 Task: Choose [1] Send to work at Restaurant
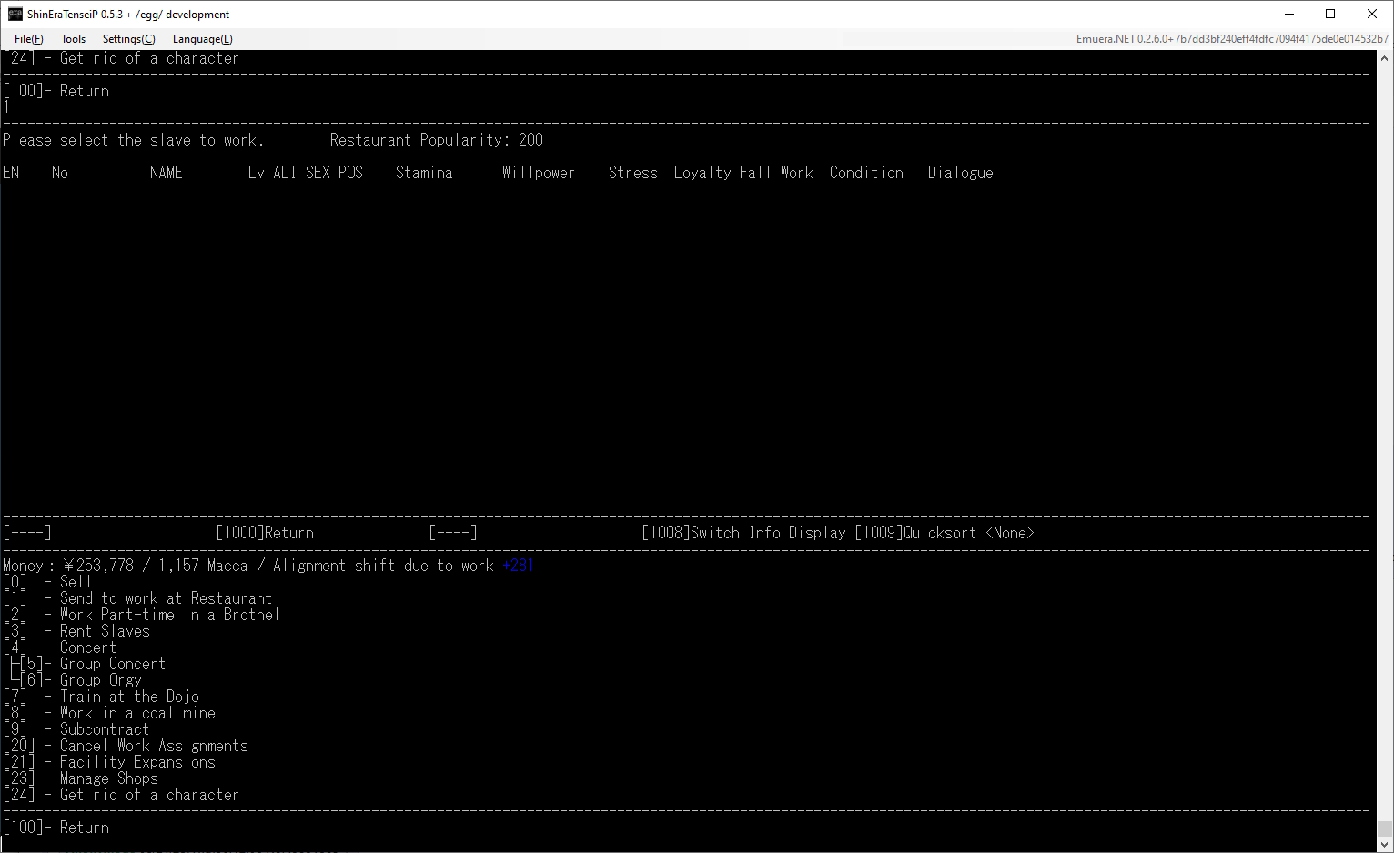point(137,598)
